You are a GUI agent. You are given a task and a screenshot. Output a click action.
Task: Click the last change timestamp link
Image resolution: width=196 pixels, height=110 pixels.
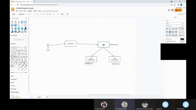point(50,11)
